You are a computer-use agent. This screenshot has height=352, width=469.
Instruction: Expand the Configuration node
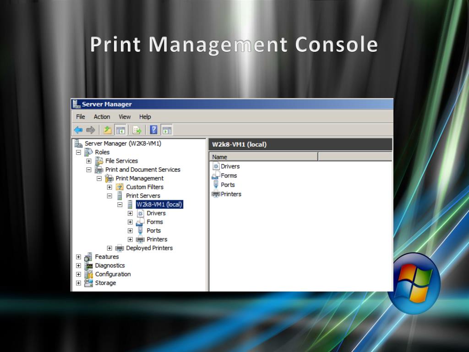78,274
